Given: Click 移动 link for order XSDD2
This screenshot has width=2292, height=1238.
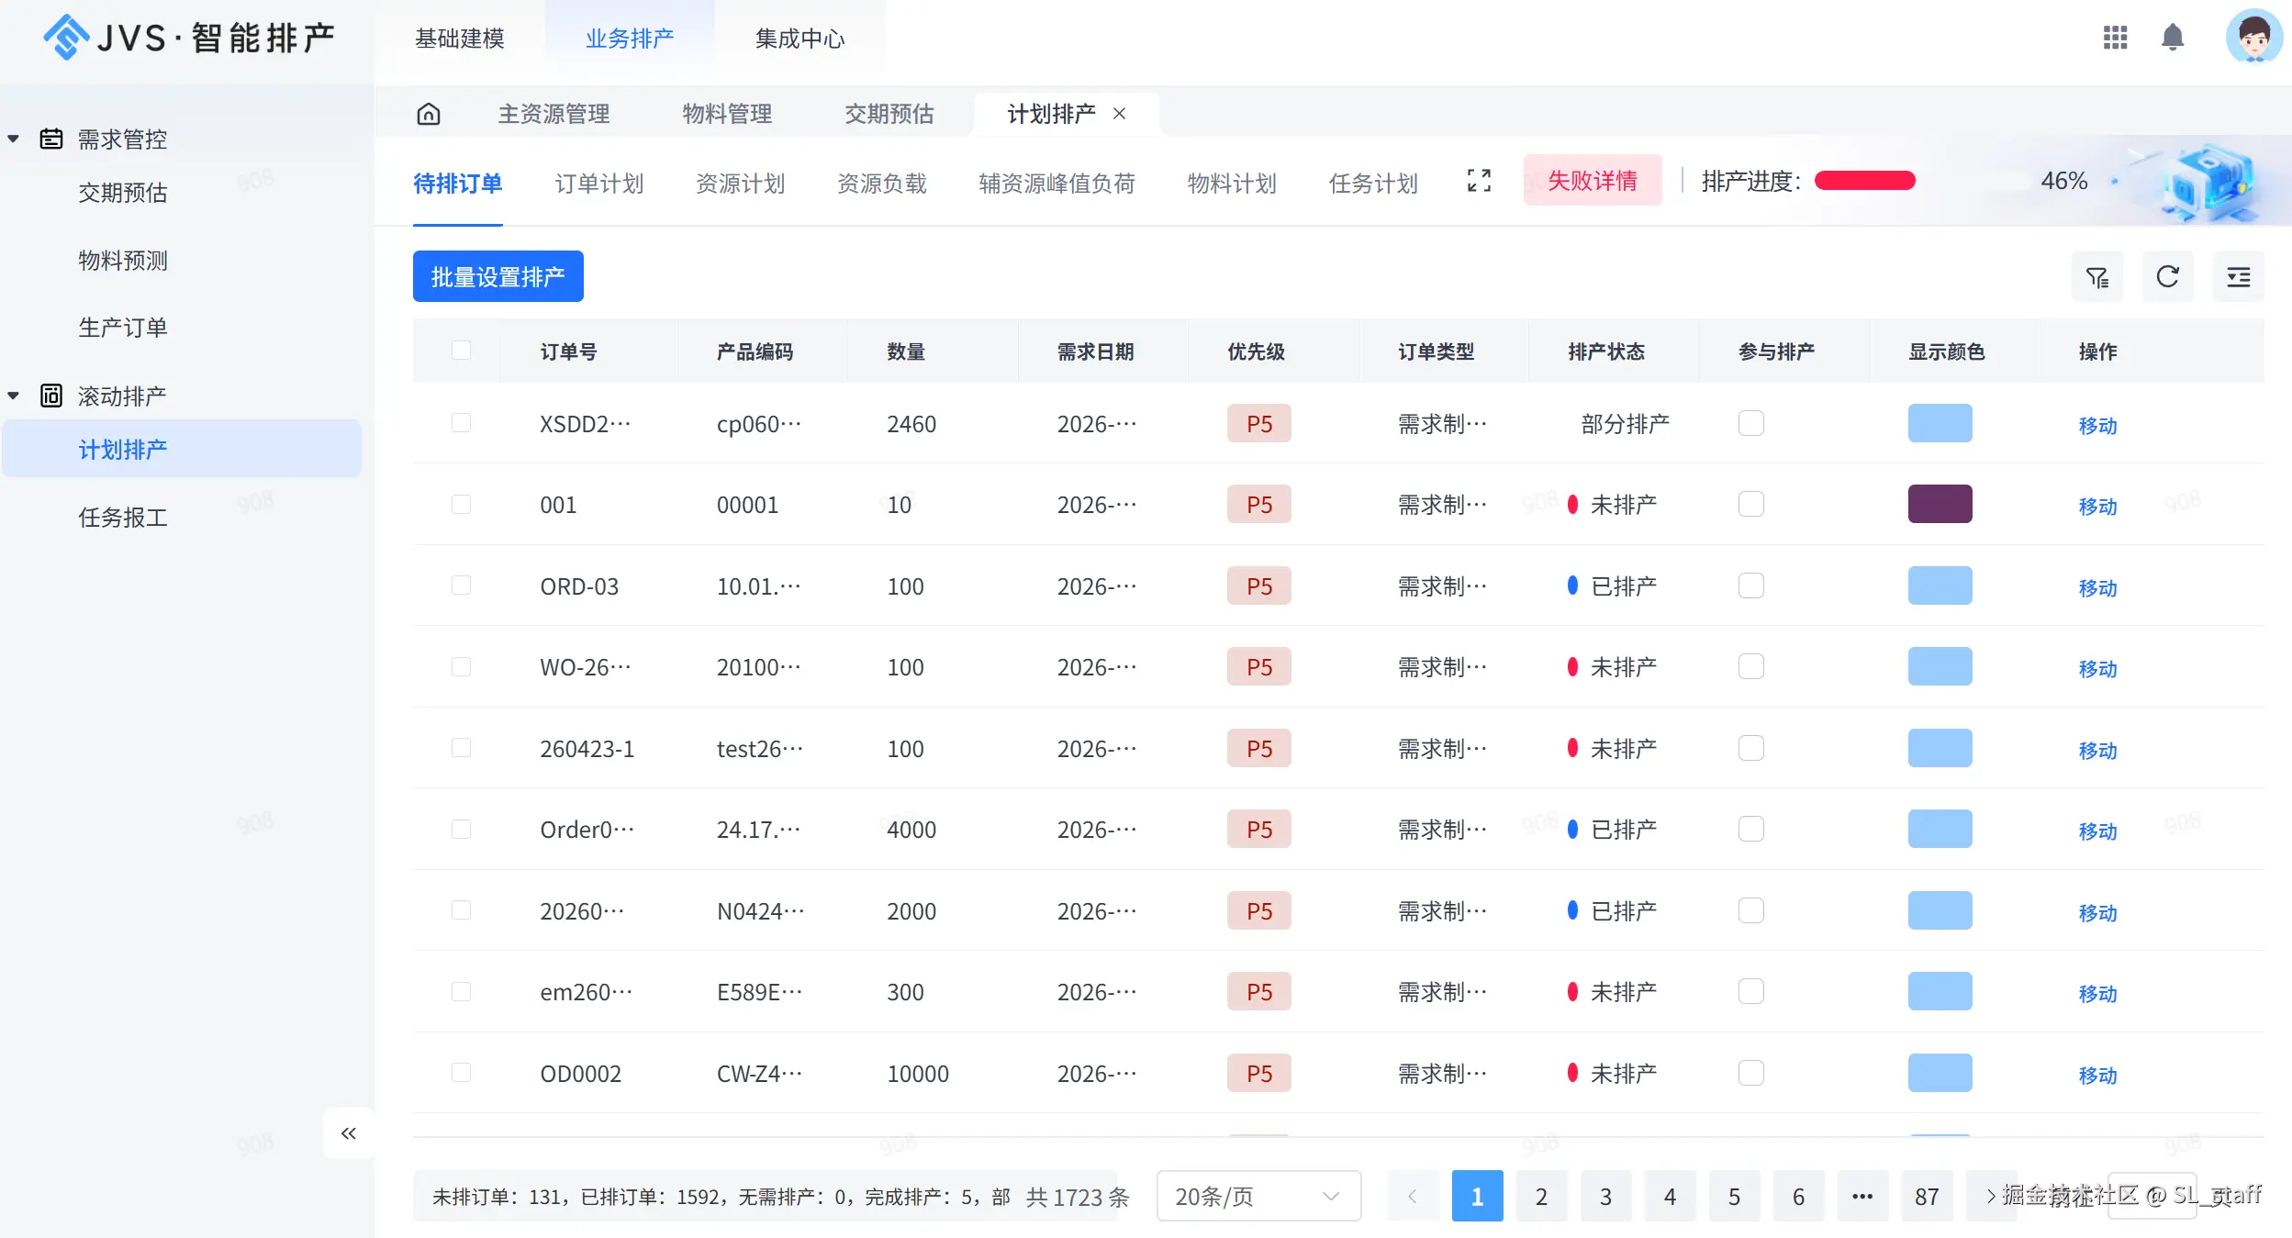Looking at the screenshot, I should tap(2097, 426).
